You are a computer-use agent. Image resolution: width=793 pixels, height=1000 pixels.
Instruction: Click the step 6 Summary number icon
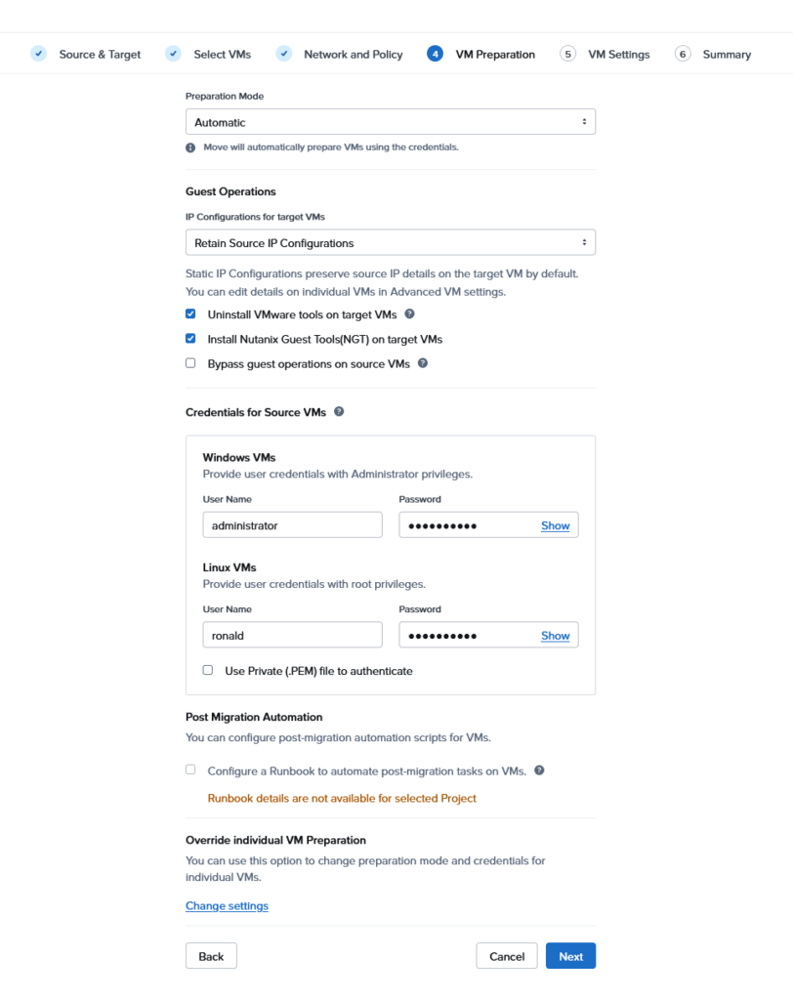tap(683, 54)
